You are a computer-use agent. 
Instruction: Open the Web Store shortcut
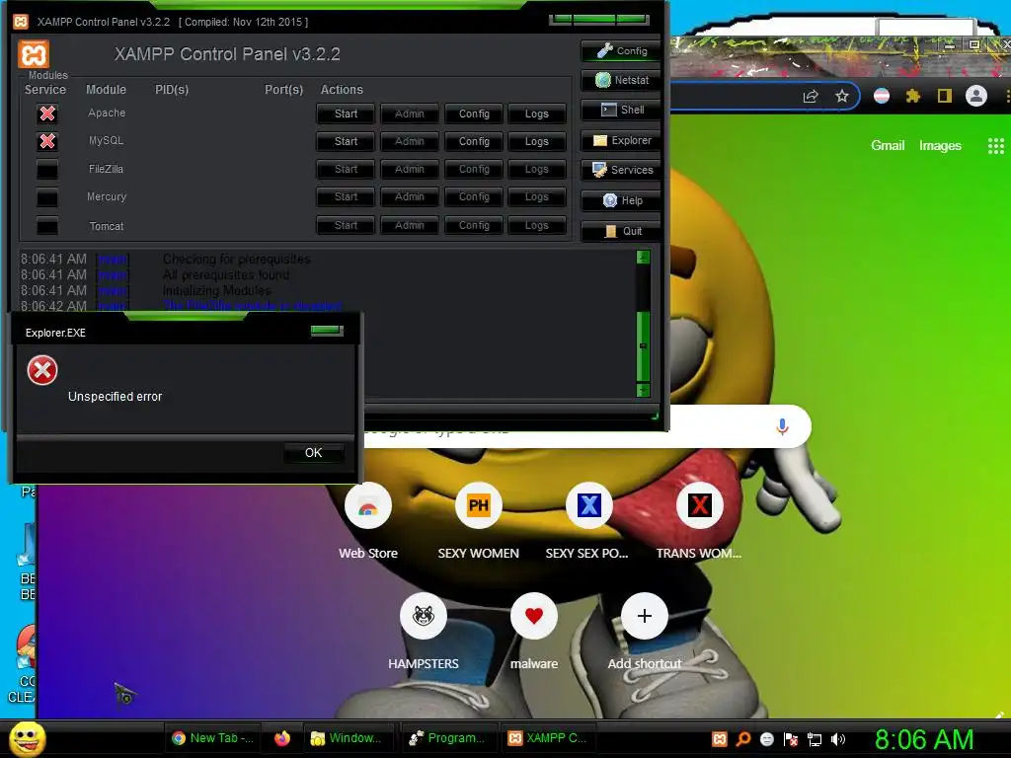click(368, 520)
